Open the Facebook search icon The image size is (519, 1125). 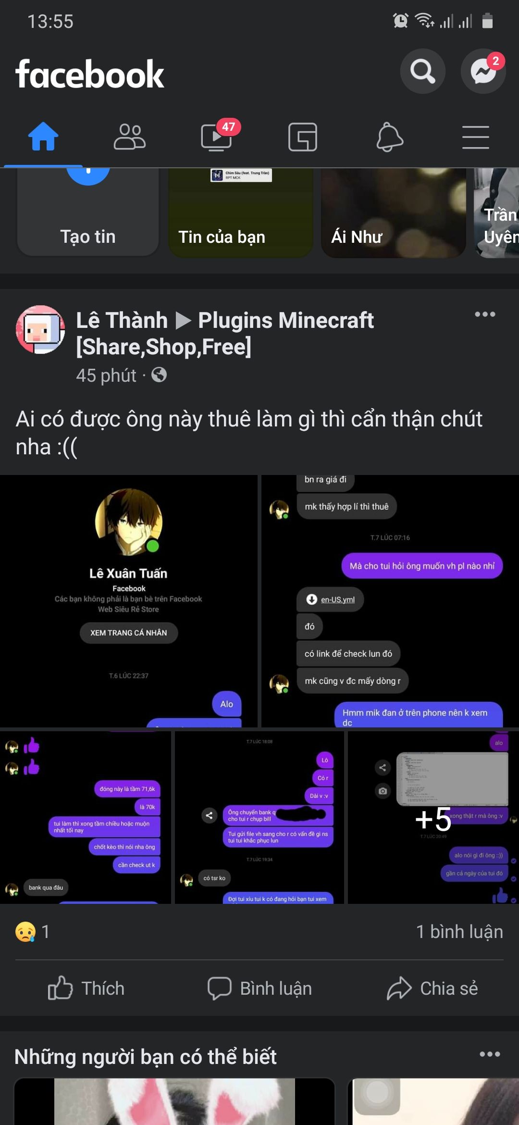click(x=423, y=71)
